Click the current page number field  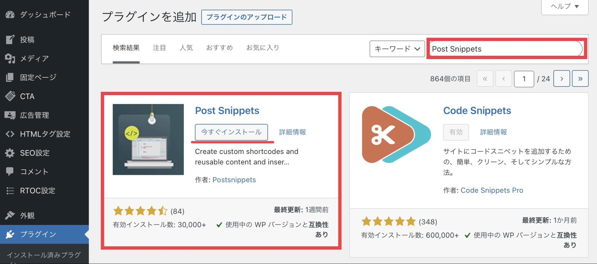coord(524,79)
